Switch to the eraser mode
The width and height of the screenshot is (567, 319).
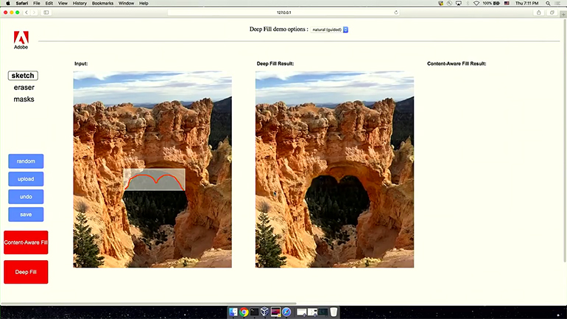click(x=24, y=88)
